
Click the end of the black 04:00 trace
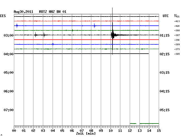(148, 54)
